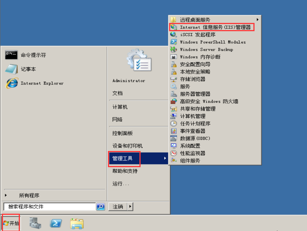Viewport: 307px width, 231px height.
Task: Click Windows 内存诊断 icon
Action: pos(174,57)
